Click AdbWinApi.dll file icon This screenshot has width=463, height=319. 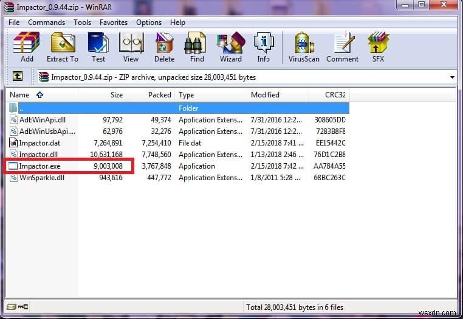tap(13, 120)
